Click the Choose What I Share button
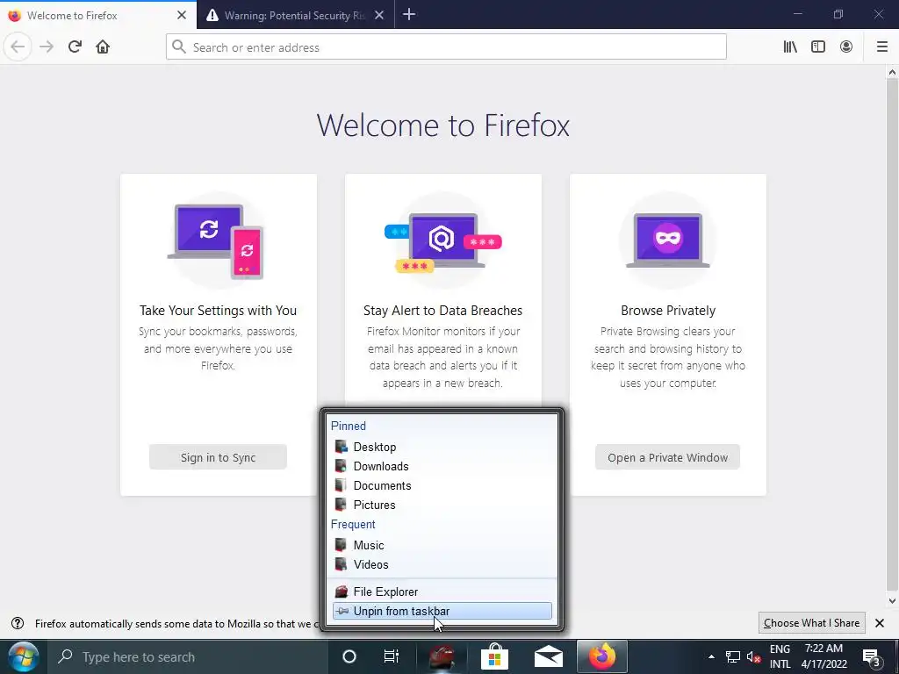This screenshot has width=899, height=674. coord(811,623)
